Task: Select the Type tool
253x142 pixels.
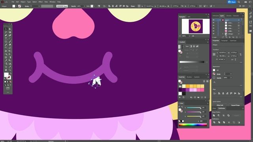Action: click(x=6, y=39)
